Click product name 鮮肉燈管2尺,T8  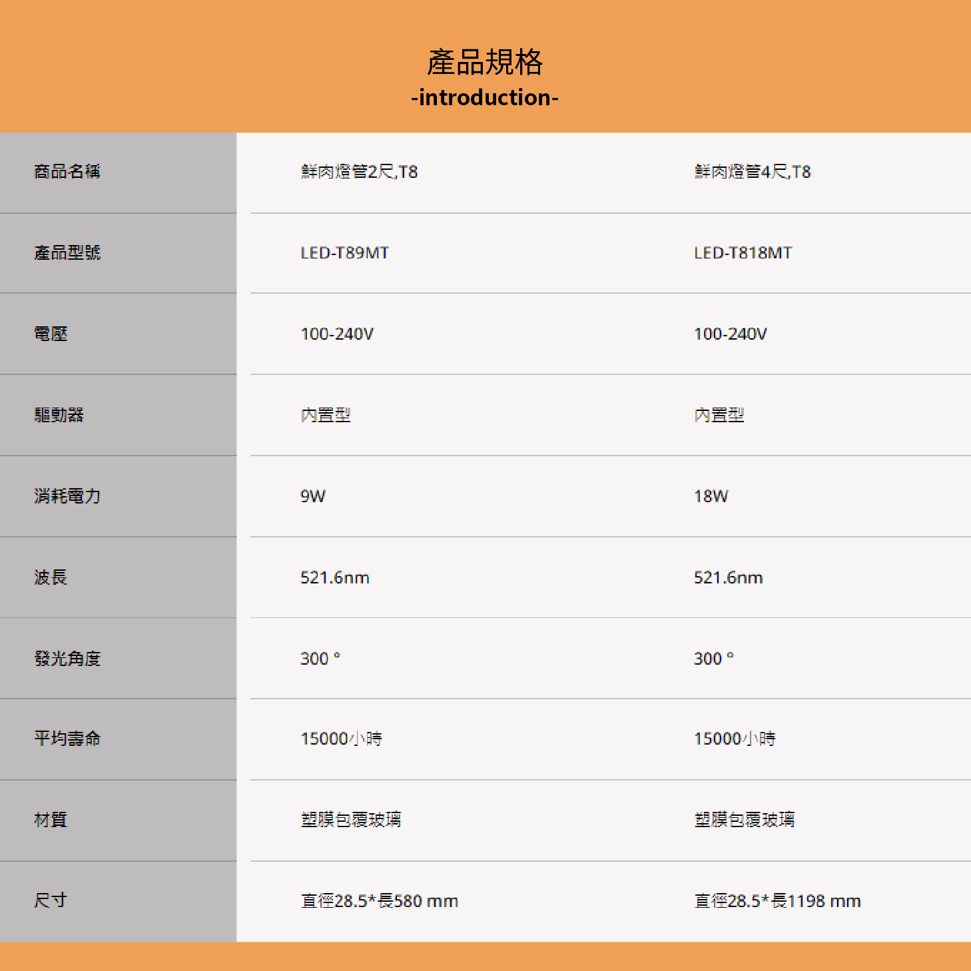coord(359,172)
